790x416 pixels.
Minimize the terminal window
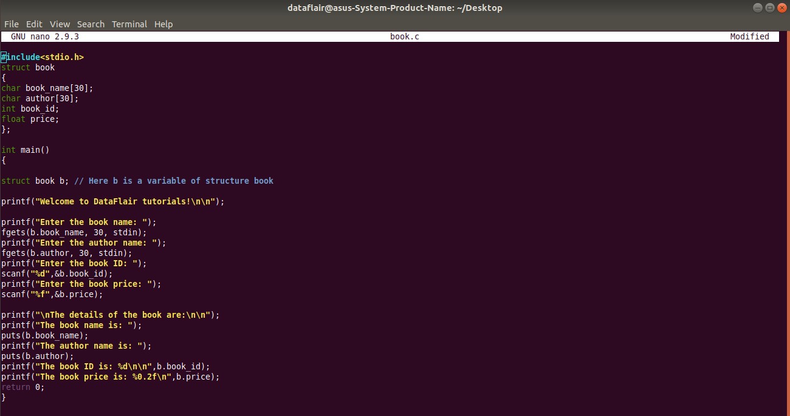click(757, 8)
